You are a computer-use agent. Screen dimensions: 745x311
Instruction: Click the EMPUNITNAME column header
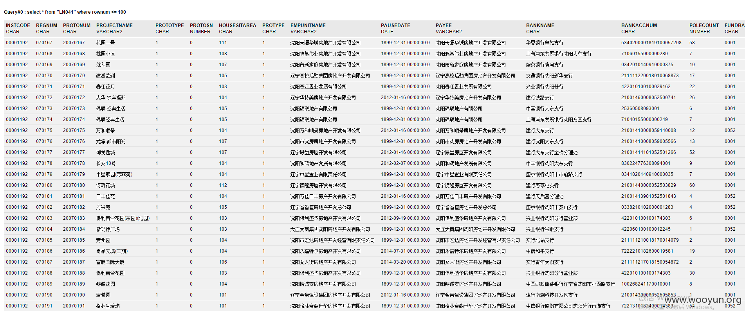(308, 25)
